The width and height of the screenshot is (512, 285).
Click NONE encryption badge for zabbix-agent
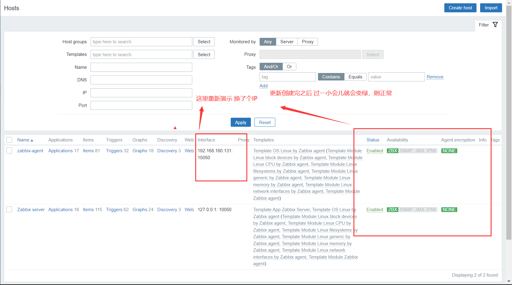pyautogui.click(x=449, y=151)
